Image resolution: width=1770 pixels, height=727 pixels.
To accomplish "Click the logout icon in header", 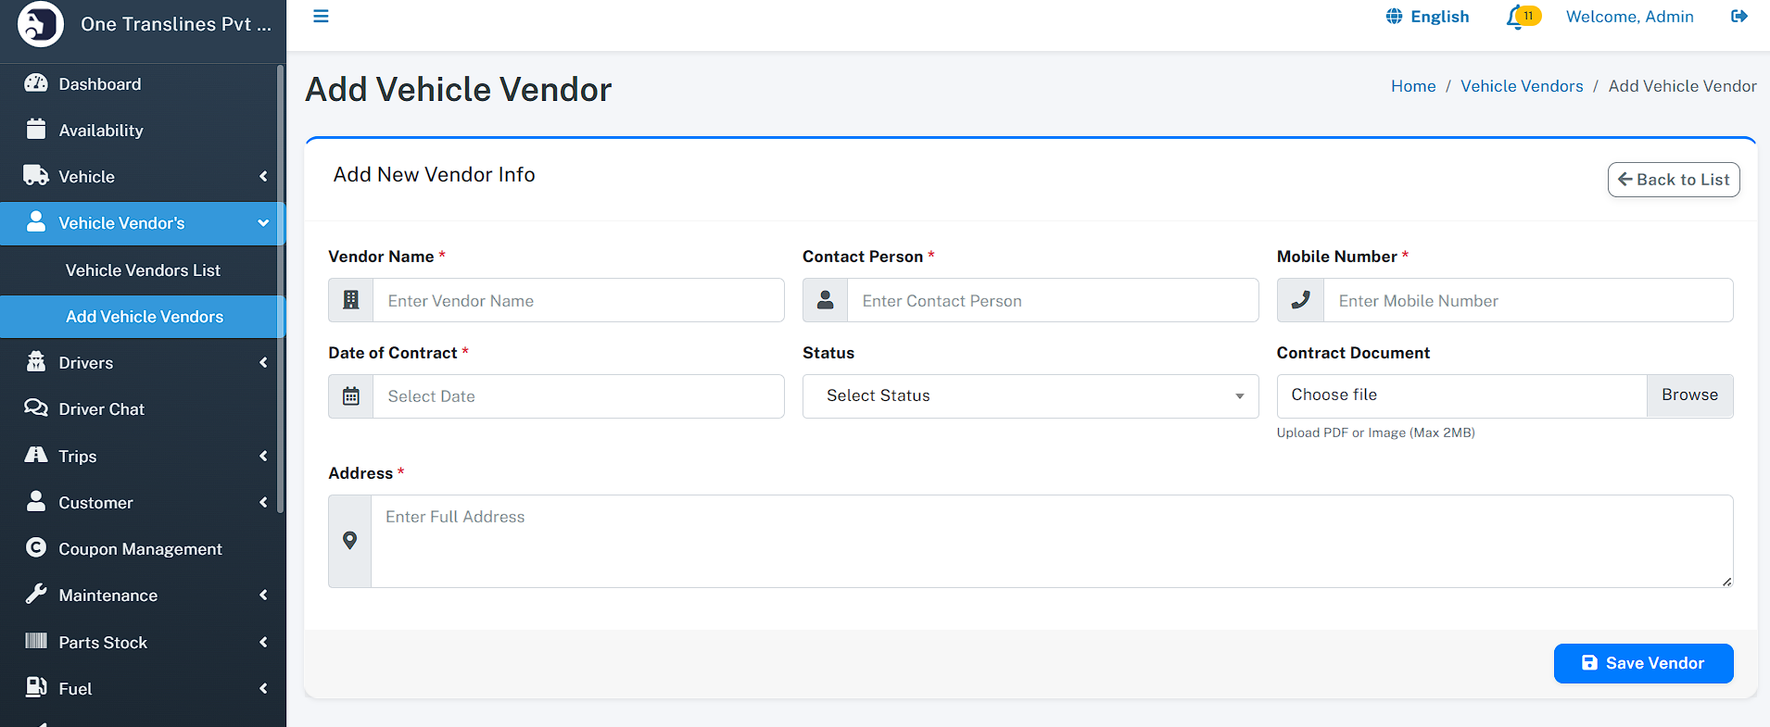I will pos(1738,17).
